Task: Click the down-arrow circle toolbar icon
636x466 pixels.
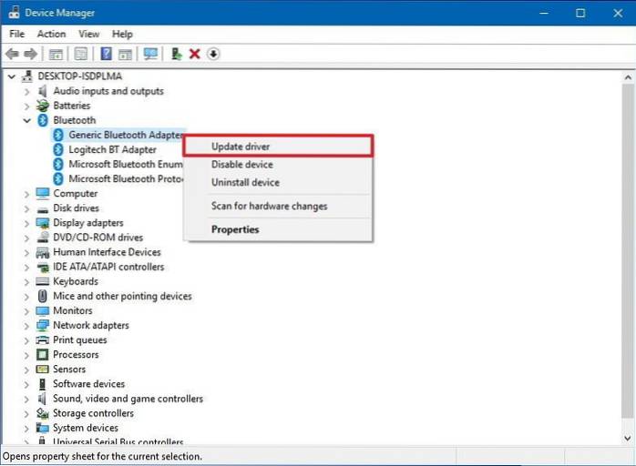Action: coord(213,55)
